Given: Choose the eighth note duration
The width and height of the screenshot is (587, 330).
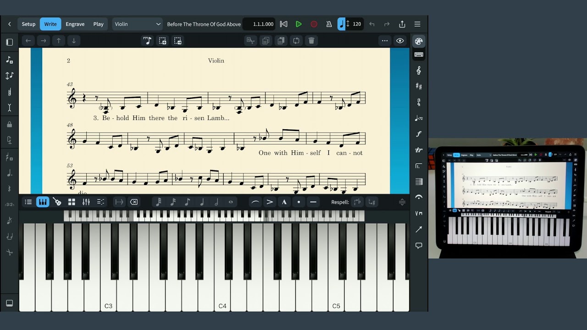Looking at the screenshot, I should pyautogui.click(x=187, y=202).
